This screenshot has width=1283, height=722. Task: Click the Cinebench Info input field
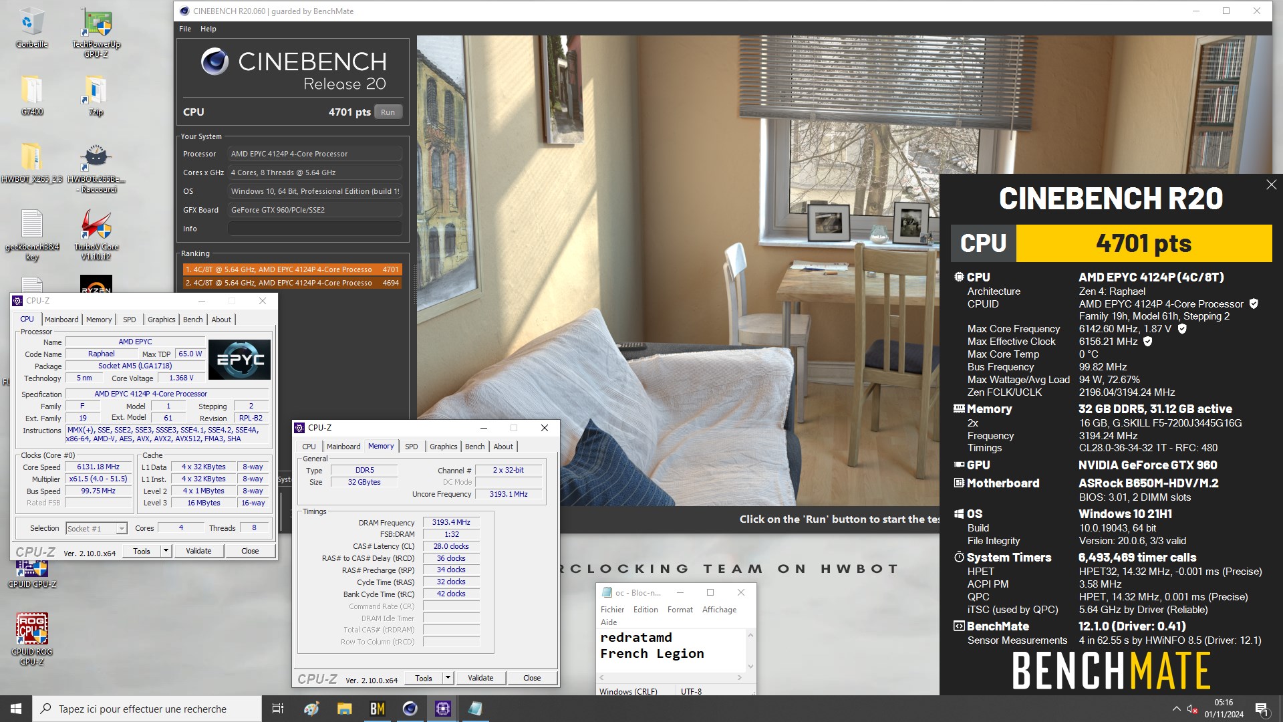tap(315, 229)
